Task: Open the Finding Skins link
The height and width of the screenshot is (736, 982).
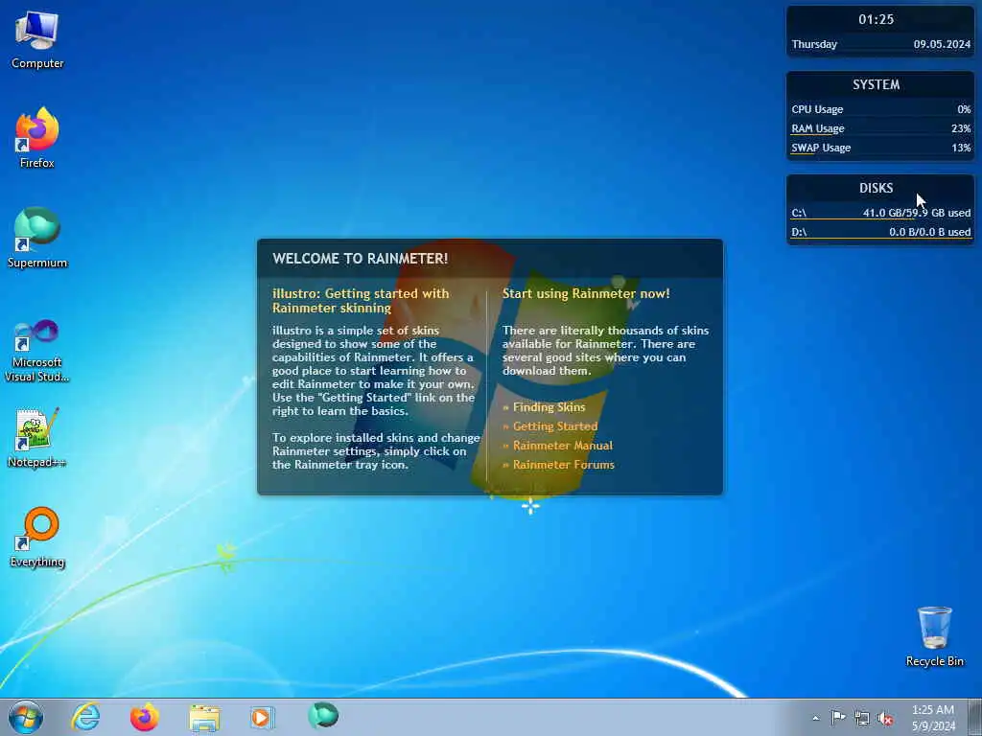Action: pos(549,407)
